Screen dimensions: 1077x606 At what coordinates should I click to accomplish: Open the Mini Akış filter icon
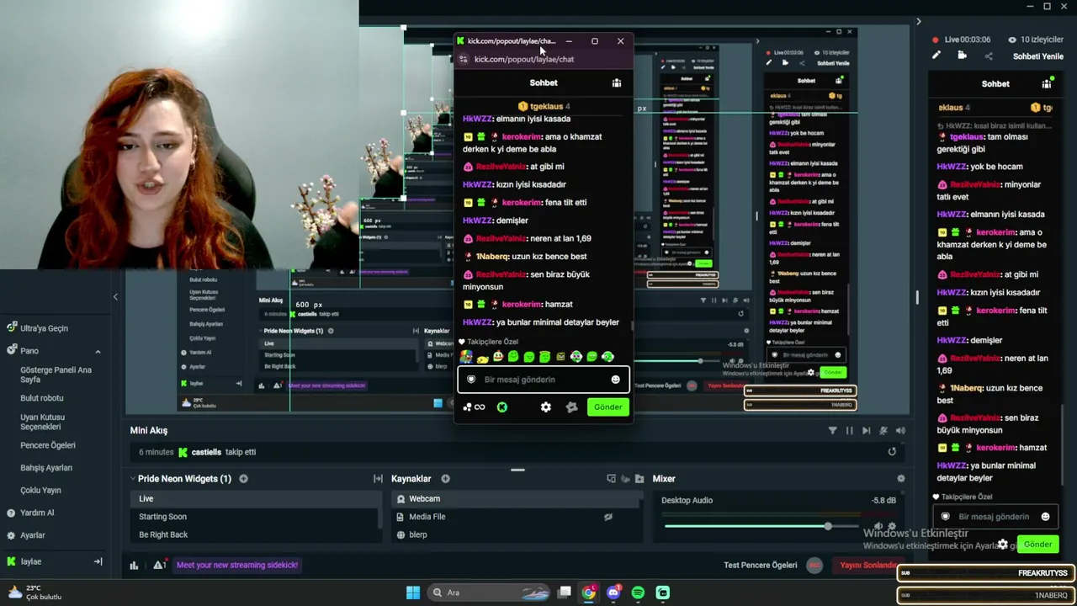(832, 431)
